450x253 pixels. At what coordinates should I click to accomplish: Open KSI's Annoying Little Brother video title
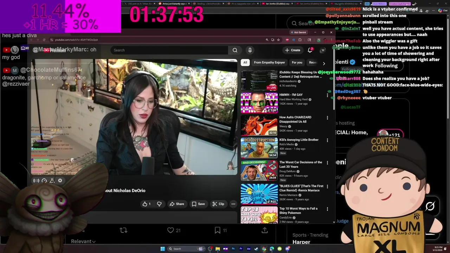(x=299, y=140)
